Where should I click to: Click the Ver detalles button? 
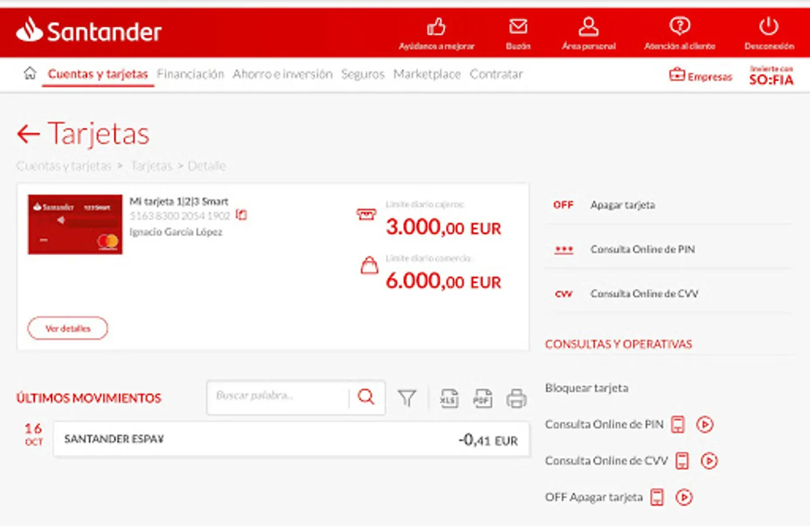pos(68,328)
